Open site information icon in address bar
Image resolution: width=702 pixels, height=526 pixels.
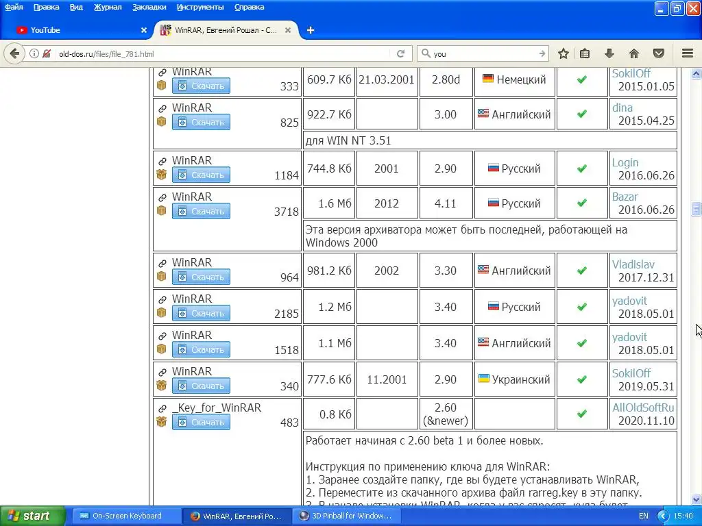[x=34, y=53]
